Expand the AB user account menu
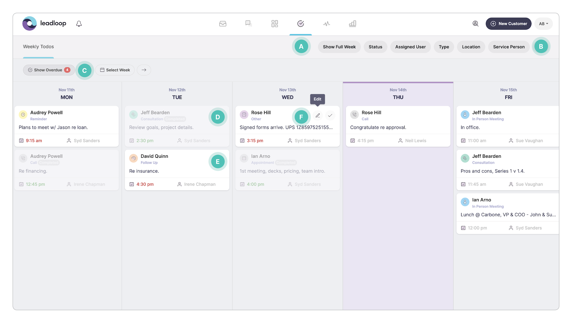Viewport: 572px width, 323px height. pyautogui.click(x=543, y=24)
